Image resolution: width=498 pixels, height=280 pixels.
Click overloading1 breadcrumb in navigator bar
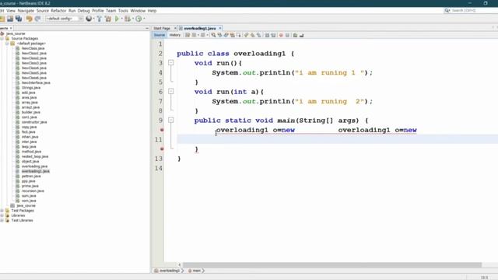170,271
